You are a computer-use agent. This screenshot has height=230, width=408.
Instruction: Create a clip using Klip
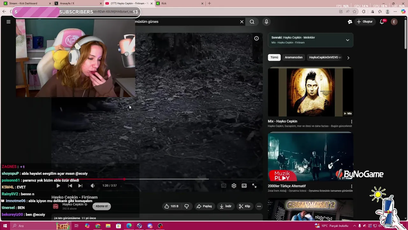(245, 206)
